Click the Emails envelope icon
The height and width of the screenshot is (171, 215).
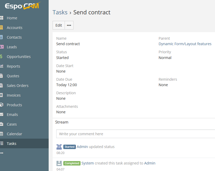(x=2, y=115)
